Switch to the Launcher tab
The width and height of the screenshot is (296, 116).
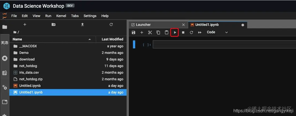point(158,25)
